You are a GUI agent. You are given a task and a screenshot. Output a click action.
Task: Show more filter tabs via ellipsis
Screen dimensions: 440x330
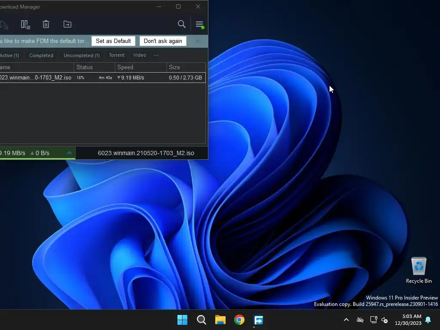tap(156, 55)
